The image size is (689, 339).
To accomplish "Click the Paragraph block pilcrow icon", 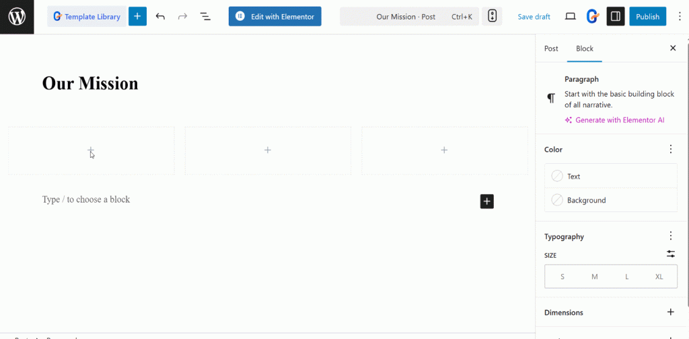I will 551,98.
